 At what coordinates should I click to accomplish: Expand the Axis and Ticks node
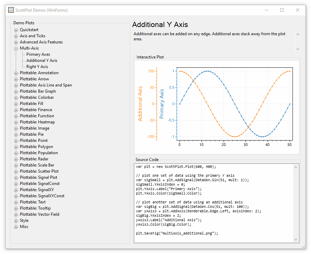[16, 36]
